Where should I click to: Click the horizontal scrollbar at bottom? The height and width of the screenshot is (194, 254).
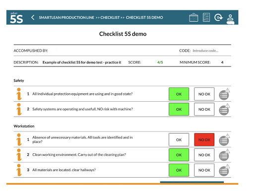192,182
